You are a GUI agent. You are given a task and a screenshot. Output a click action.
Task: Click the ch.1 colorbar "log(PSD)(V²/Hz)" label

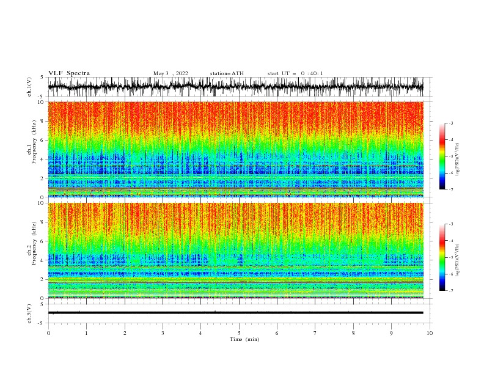click(457, 159)
